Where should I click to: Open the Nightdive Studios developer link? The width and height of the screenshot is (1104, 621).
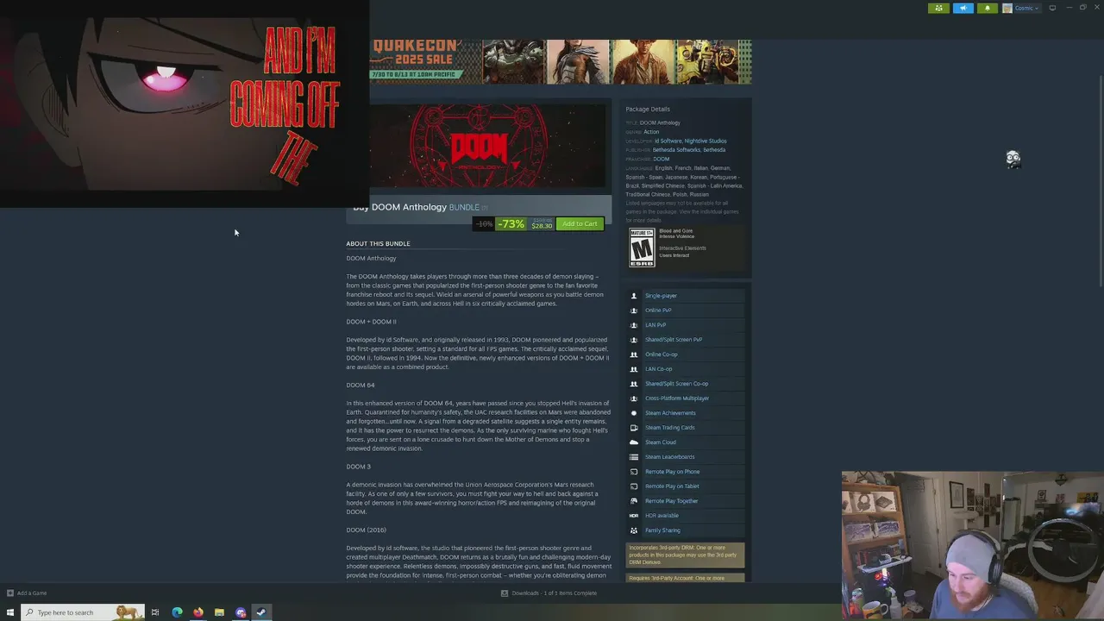coord(706,141)
